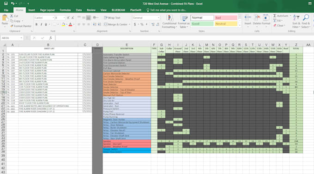The width and height of the screenshot is (314, 174).
Task: Click the Copy icon
Action: [x=12, y=21]
